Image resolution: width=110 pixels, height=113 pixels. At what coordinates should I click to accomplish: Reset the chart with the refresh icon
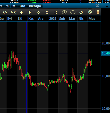click(81, 12)
